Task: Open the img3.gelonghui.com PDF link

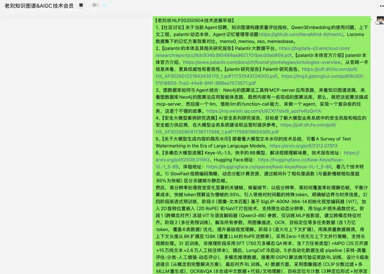Action: click(260, 80)
